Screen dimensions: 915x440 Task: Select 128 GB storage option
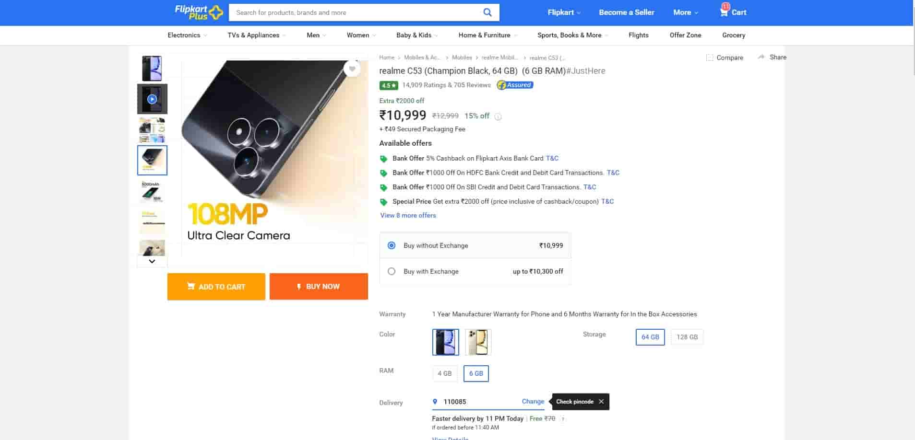coord(687,337)
